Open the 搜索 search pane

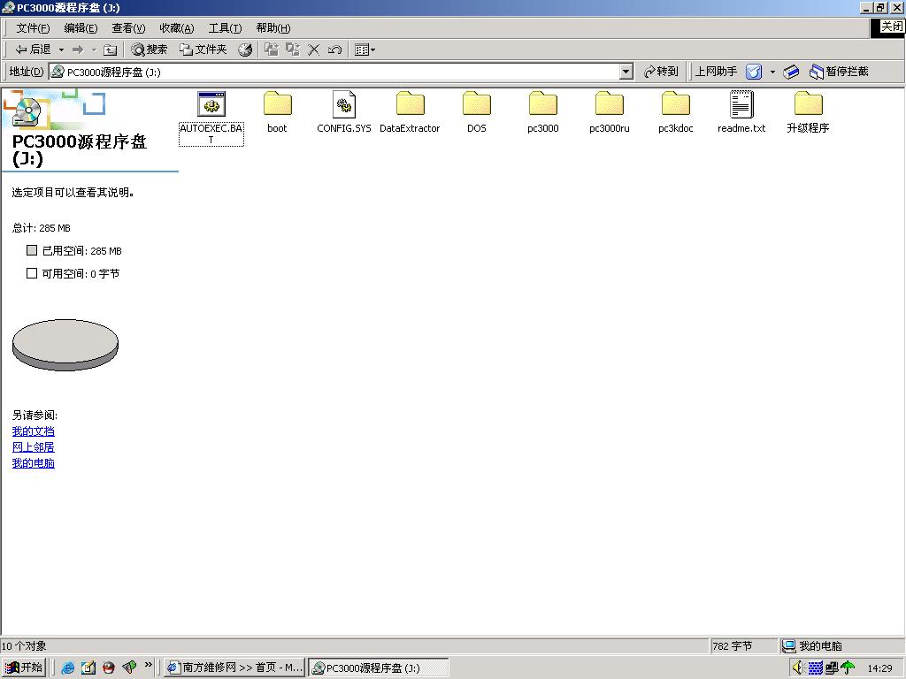tap(149, 50)
